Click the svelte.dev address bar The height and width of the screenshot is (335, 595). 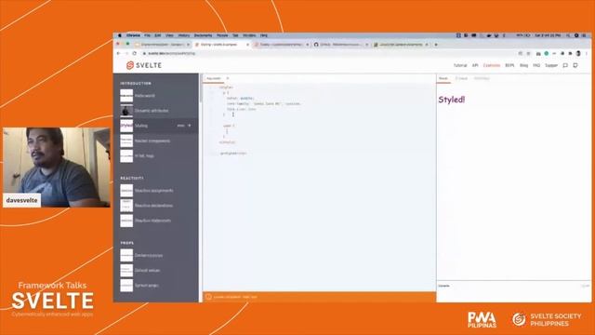[330, 54]
